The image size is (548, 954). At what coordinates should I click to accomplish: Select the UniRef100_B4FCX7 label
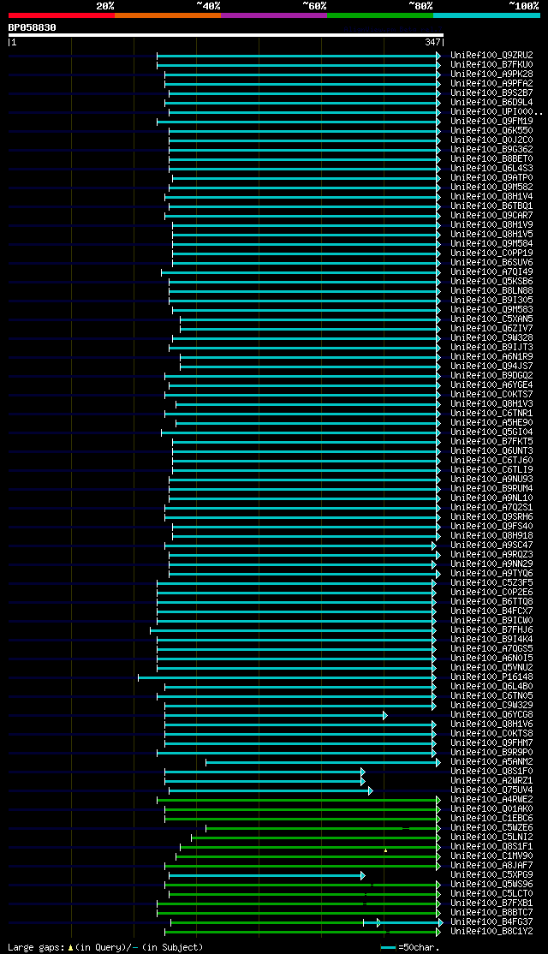coord(491,611)
